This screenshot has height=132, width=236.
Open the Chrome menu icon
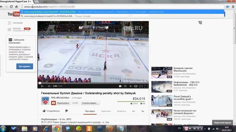pyautogui.click(x=233, y=7)
